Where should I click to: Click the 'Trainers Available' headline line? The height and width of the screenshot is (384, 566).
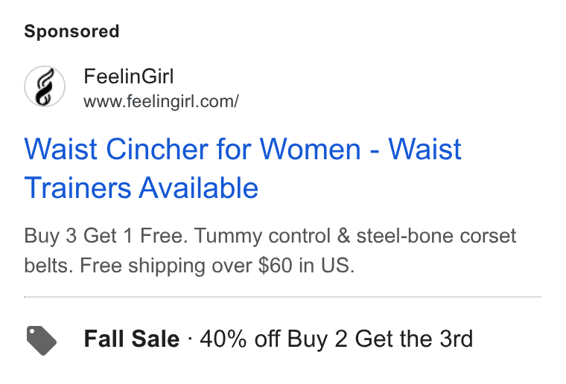click(x=141, y=188)
